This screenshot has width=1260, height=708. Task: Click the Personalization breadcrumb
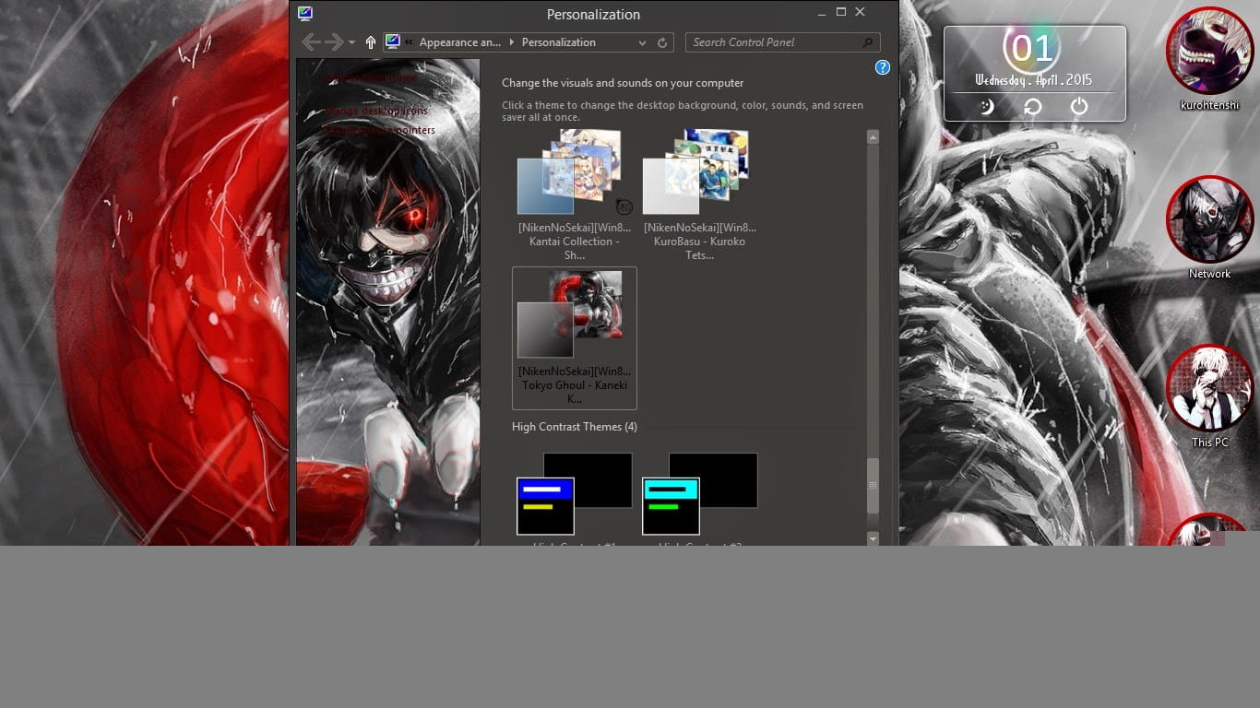click(559, 42)
